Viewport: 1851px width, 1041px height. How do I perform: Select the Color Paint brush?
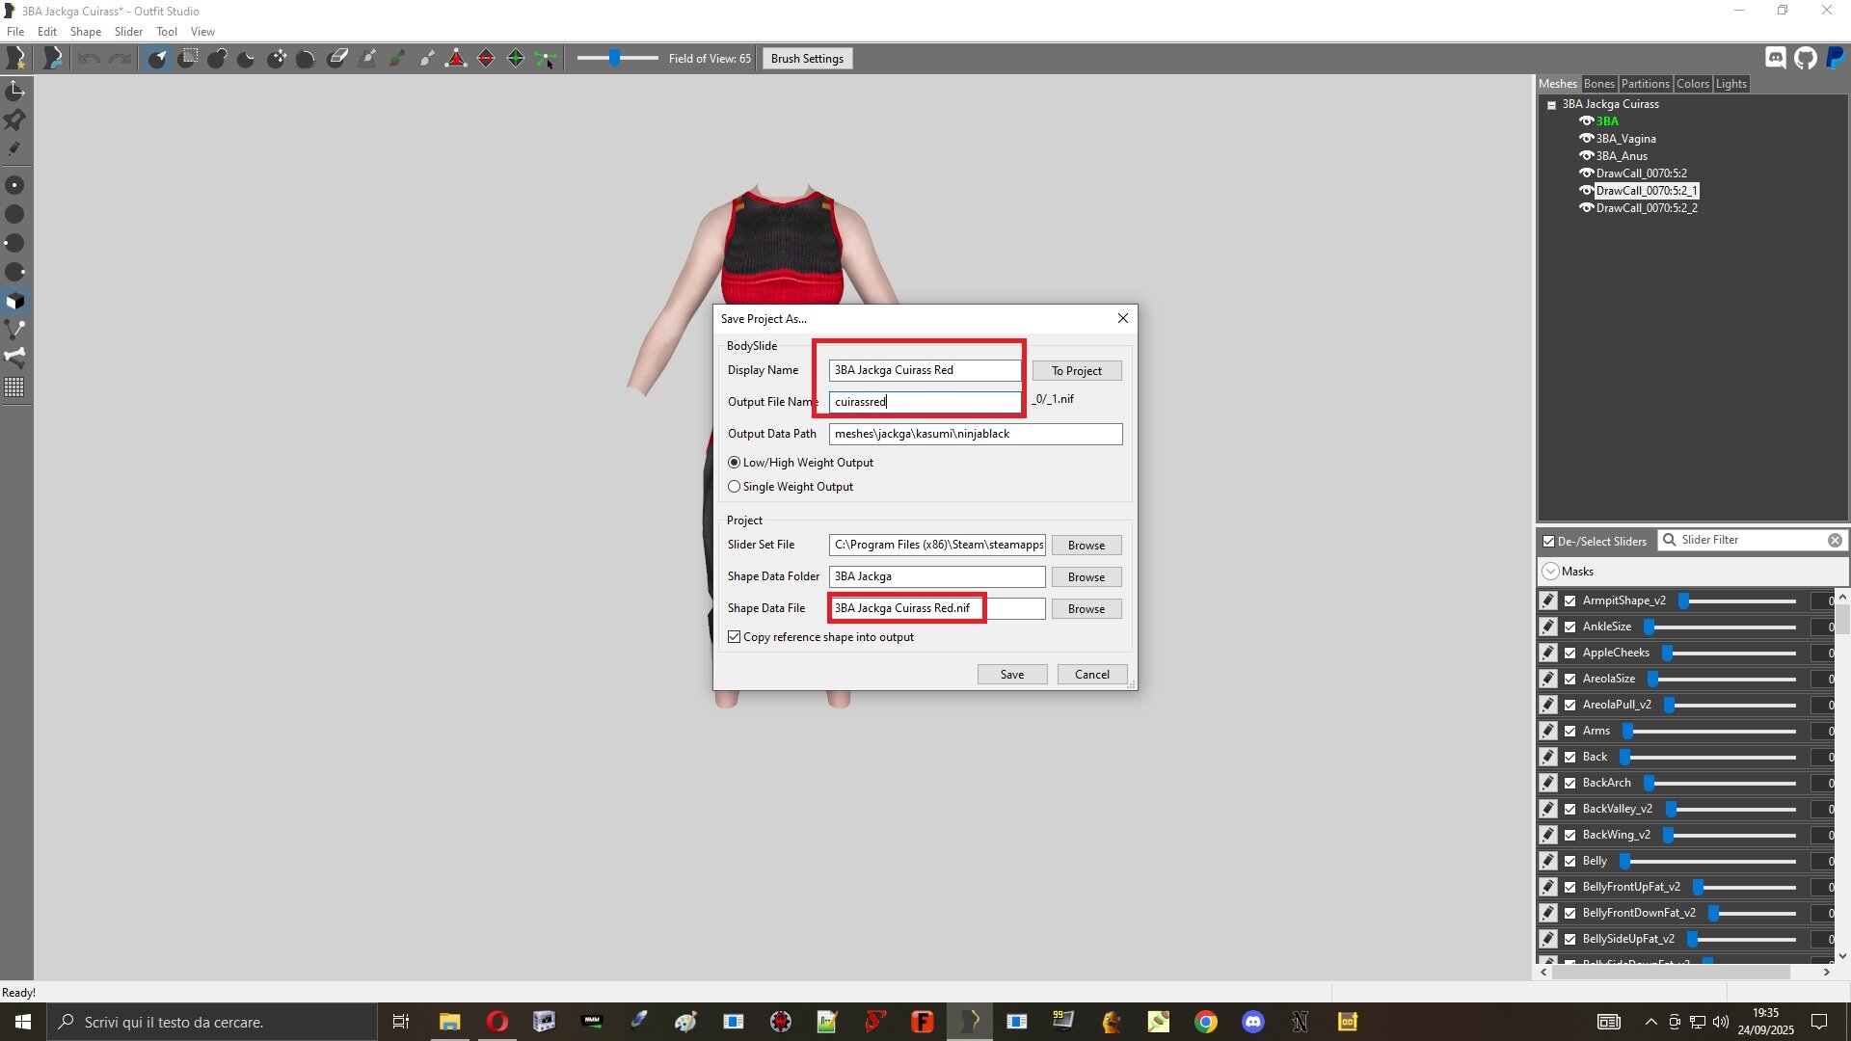[397, 59]
